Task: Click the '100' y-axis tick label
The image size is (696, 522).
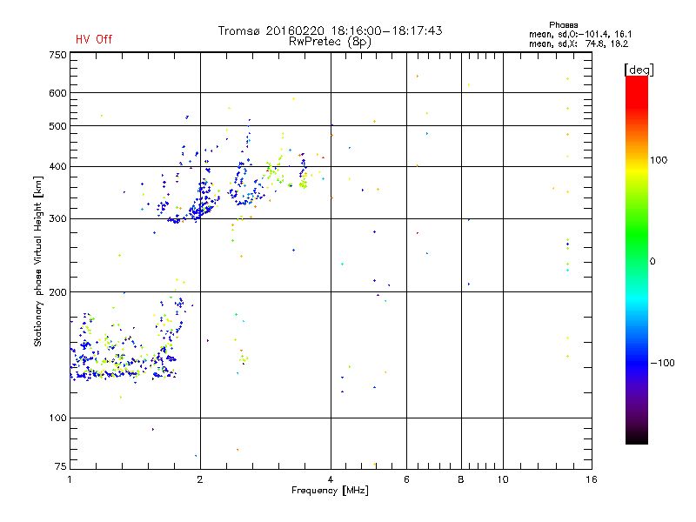Action: pos(57,418)
